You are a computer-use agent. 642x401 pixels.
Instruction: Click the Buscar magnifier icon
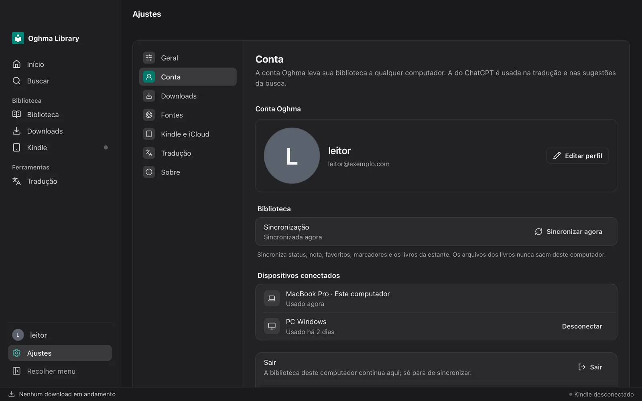click(16, 81)
